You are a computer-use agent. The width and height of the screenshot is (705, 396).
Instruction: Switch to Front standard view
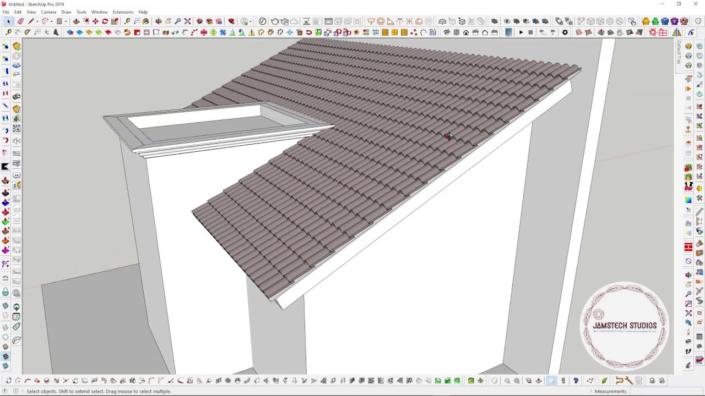tap(466, 32)
